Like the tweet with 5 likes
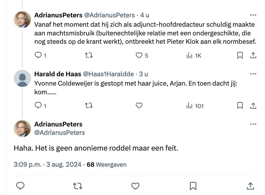The width and height of the screenshot is (265, 195). click(139, 55)
